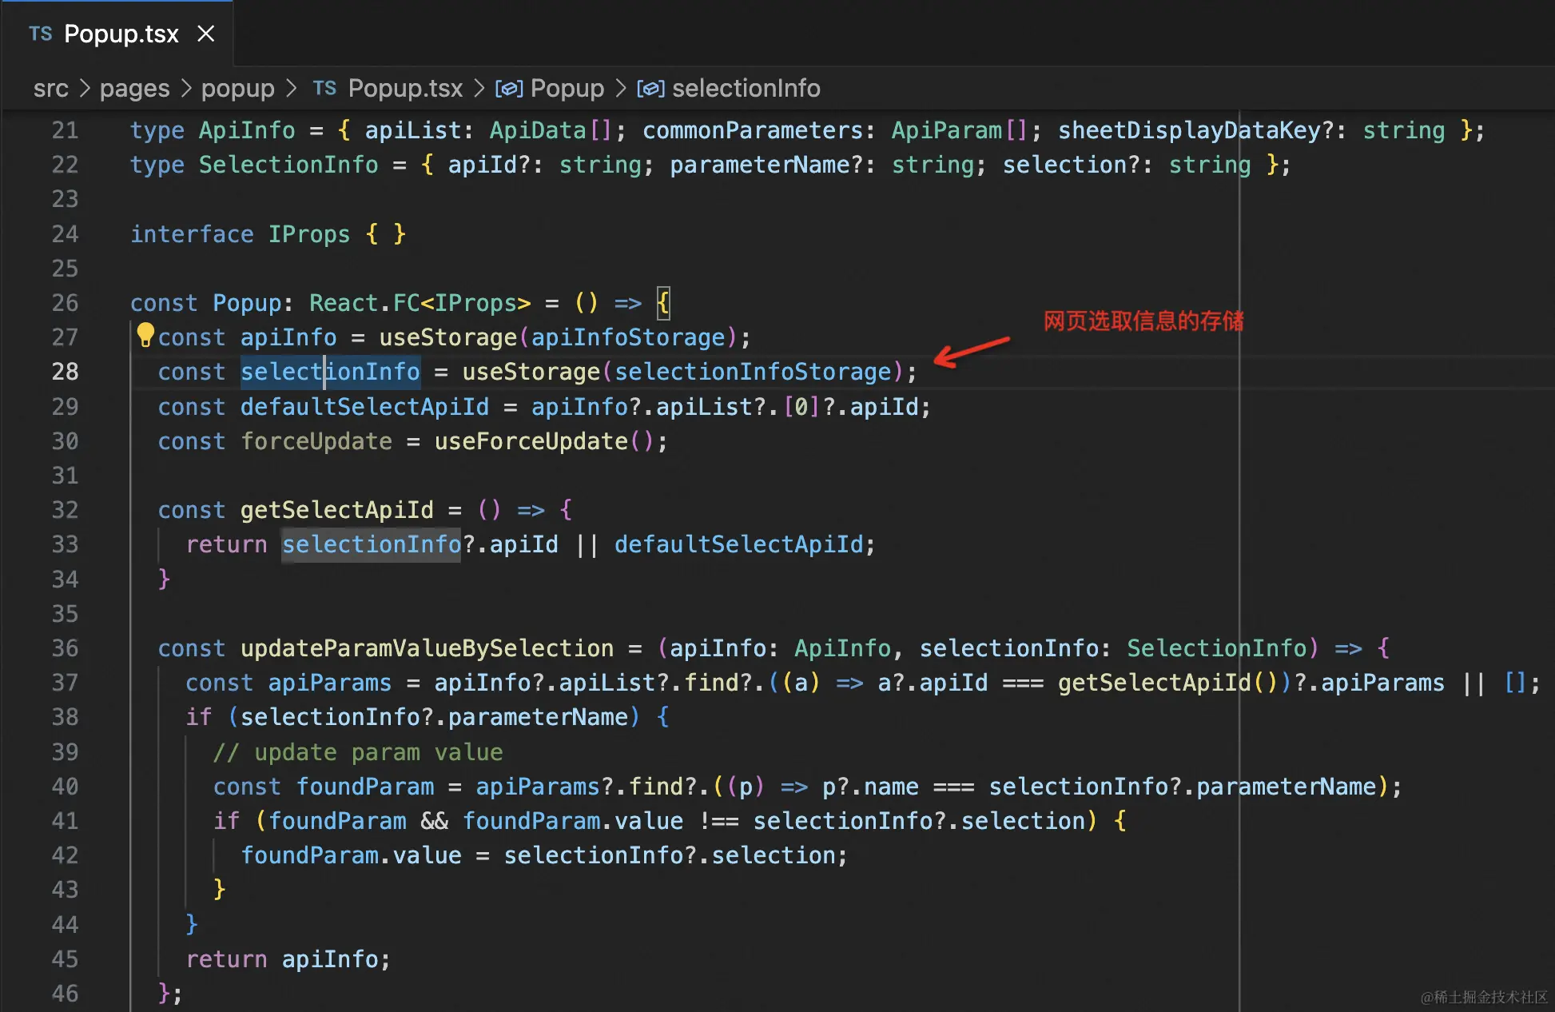This screenshot has height=1012, width=1555.
Task: Click the selectionInfo symbol icon in the breadcrumb
Action: click(650, 88)
